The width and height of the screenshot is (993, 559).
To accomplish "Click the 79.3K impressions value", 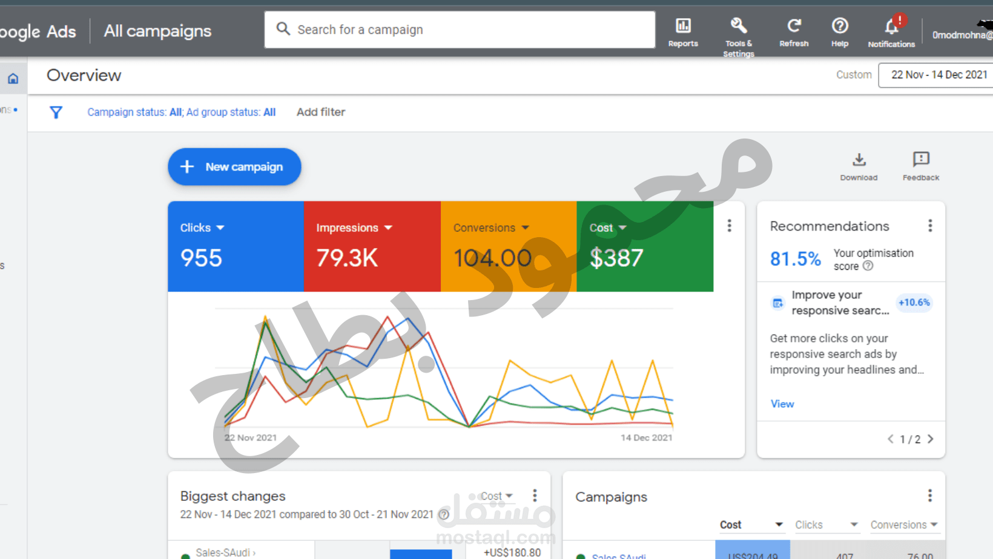I will click(x=347, y=258).
